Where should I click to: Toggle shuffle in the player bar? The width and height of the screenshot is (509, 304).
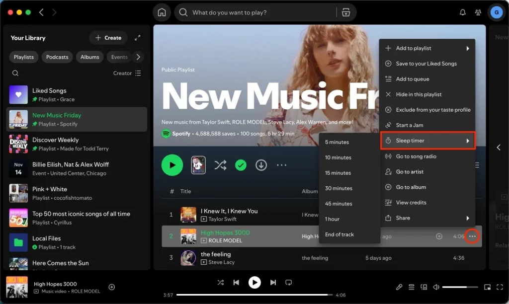[220, 283]
